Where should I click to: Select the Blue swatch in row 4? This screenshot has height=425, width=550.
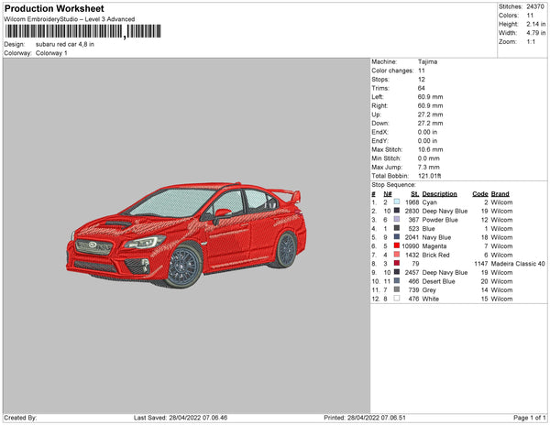click(397, 228)
